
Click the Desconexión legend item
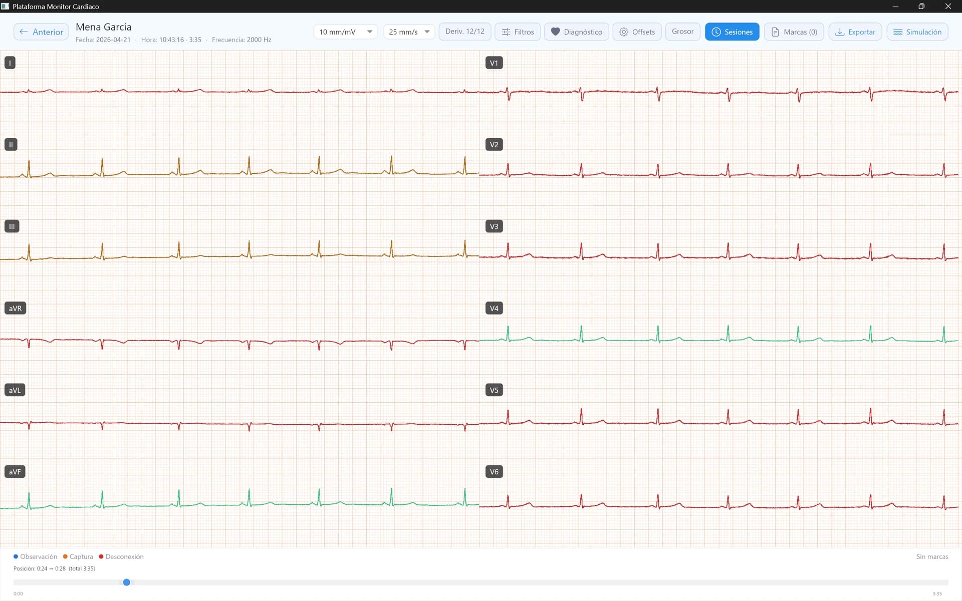point(121,556)
